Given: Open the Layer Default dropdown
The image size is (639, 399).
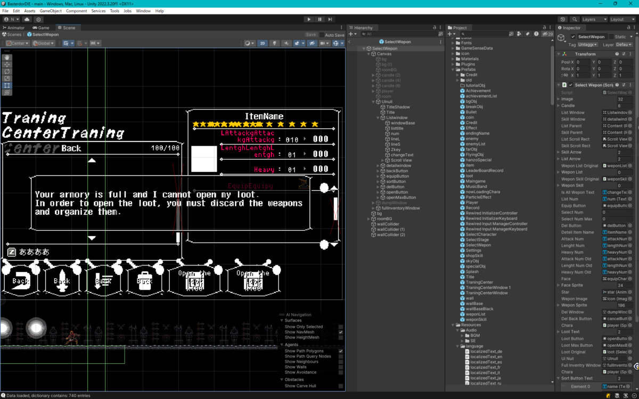Looking at the screenshot, I should 624,45.
